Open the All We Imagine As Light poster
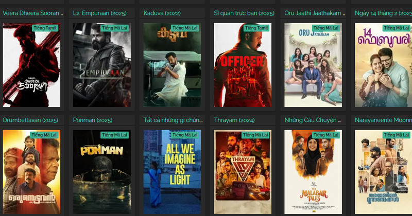The width and height of the screenshot is (412, 216). click(x=173, y=172)
